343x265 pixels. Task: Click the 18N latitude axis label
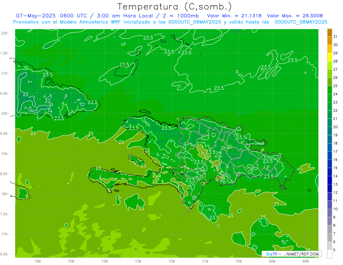click(x=4, y=194)
